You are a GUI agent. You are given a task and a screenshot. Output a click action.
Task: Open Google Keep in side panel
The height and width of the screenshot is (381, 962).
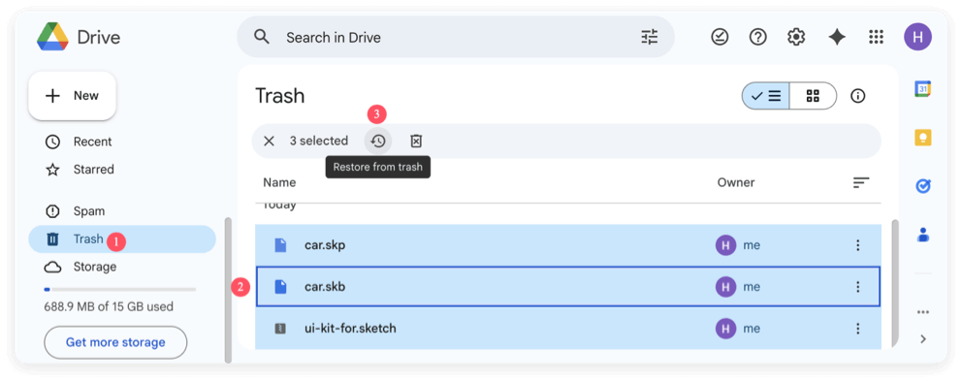coord(923,137)
